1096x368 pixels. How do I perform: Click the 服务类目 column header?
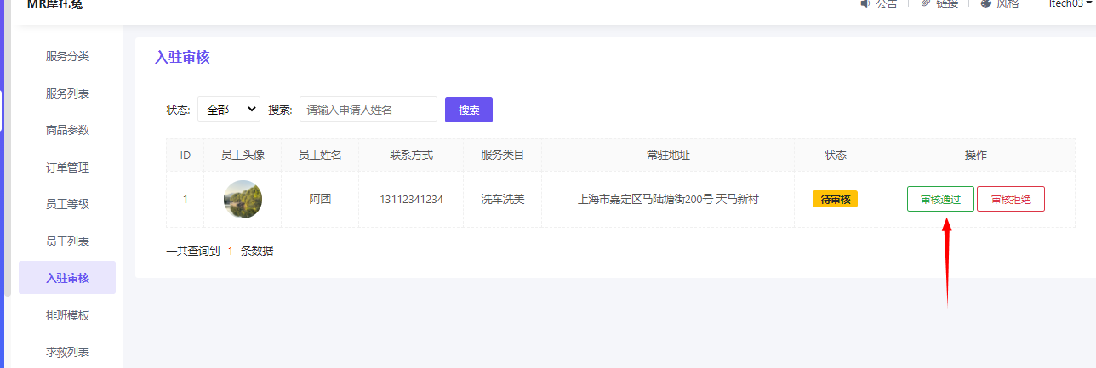(x=503, y=156)
